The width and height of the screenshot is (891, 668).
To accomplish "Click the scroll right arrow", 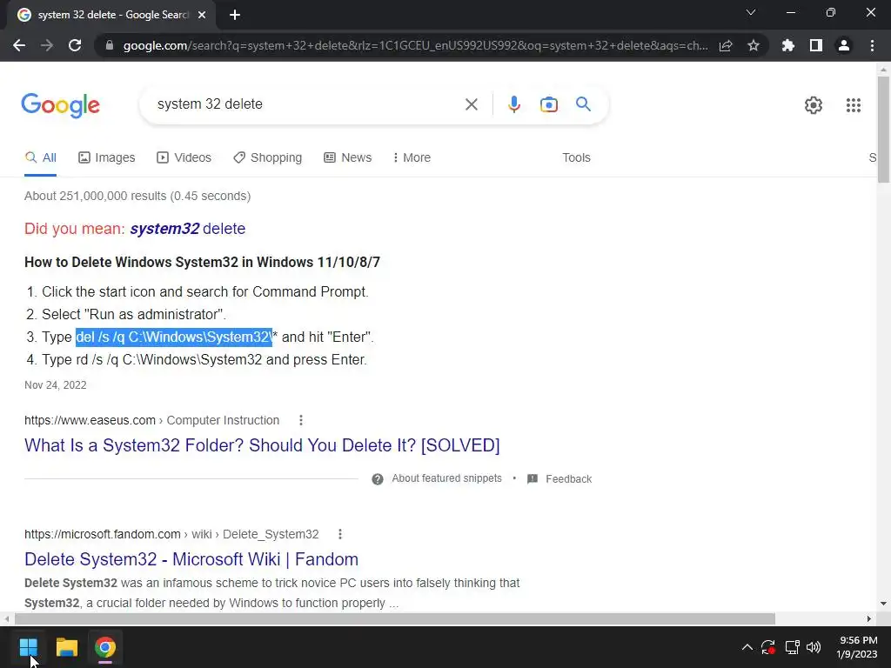I will coord(868,618).
